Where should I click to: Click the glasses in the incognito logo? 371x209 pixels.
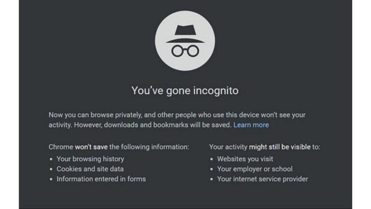point(185,50)
